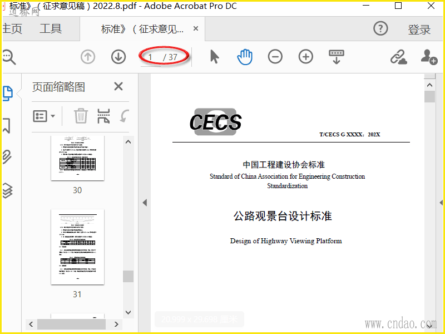This screenshot has height=334, width=445.
Task: Zoom in with the plus icon
Action: 305,57
